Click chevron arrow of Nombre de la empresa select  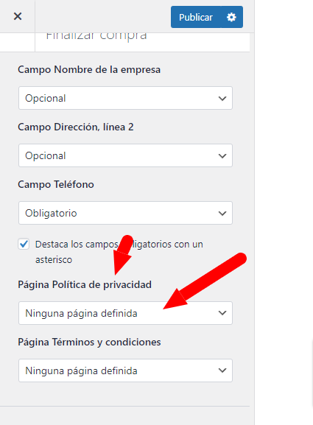[x=222, y=99]
